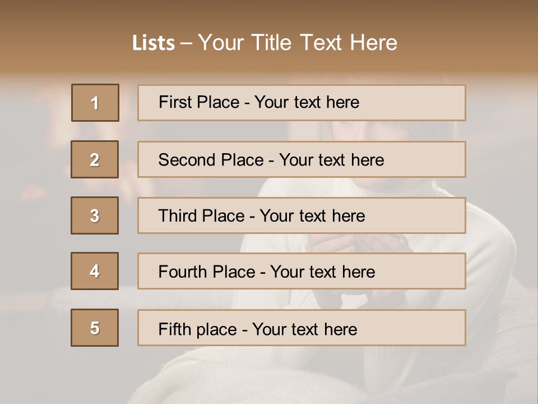538x404 pixels.
Task: Click the word 'Fourth' in the list
Action: pyautogui.click(x=183, y=272)
